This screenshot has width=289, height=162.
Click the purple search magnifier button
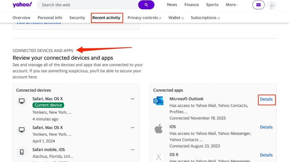146,5
